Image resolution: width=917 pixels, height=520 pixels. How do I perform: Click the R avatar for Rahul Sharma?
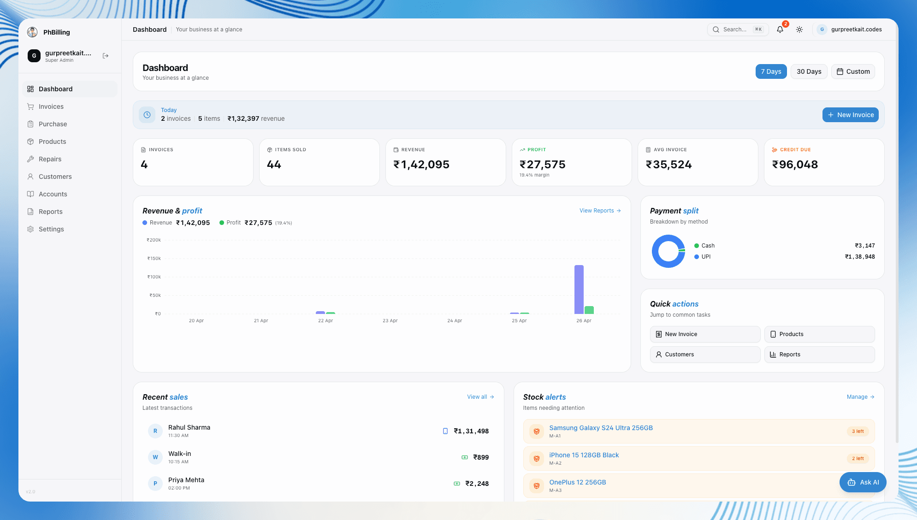click(x=155, y=431)
